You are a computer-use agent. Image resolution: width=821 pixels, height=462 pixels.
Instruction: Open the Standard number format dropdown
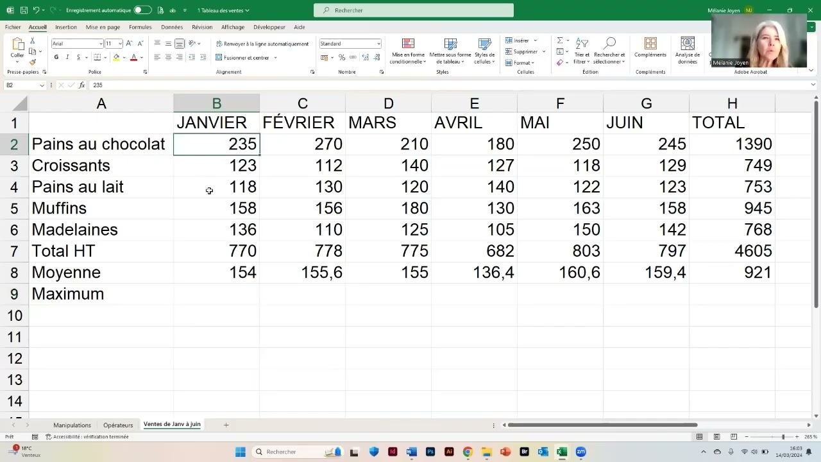pos(378,44)
